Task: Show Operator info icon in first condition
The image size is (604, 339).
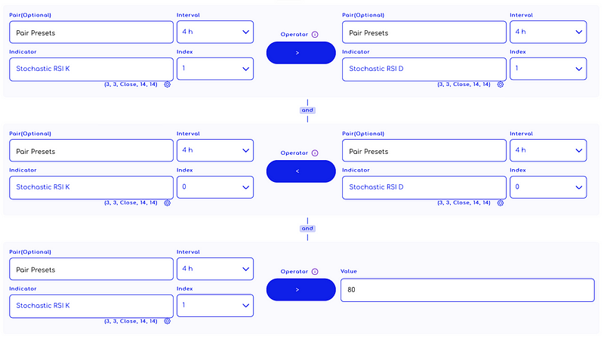Action: (315, 35)
